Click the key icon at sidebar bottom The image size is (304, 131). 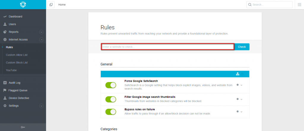pyautogui.click(x=23, y=127)
